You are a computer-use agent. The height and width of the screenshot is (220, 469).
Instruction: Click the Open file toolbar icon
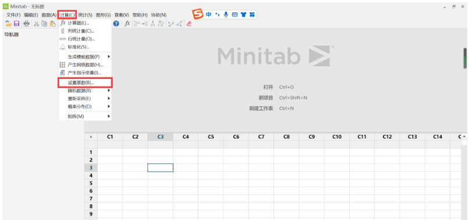pyautogui.click(x=8, y=24)
